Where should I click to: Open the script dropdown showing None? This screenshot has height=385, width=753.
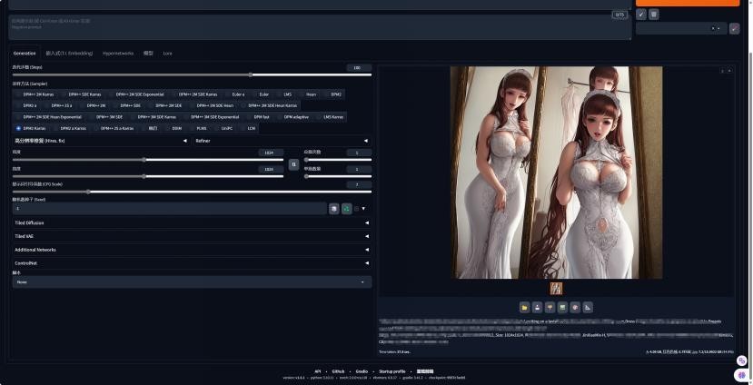coord(191,282)
